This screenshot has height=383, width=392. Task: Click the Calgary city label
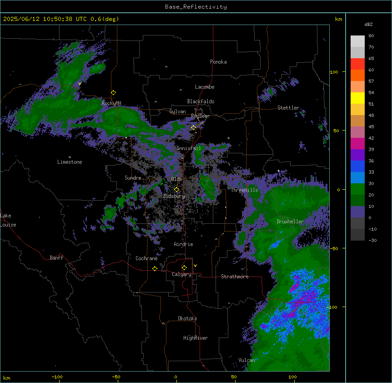pyautogui.click(x=182, y=274)
